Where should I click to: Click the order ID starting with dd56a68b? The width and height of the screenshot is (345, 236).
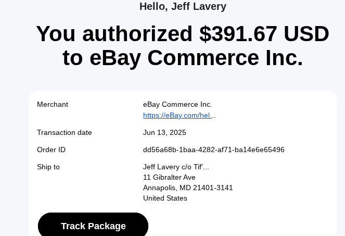pos(213,150)
